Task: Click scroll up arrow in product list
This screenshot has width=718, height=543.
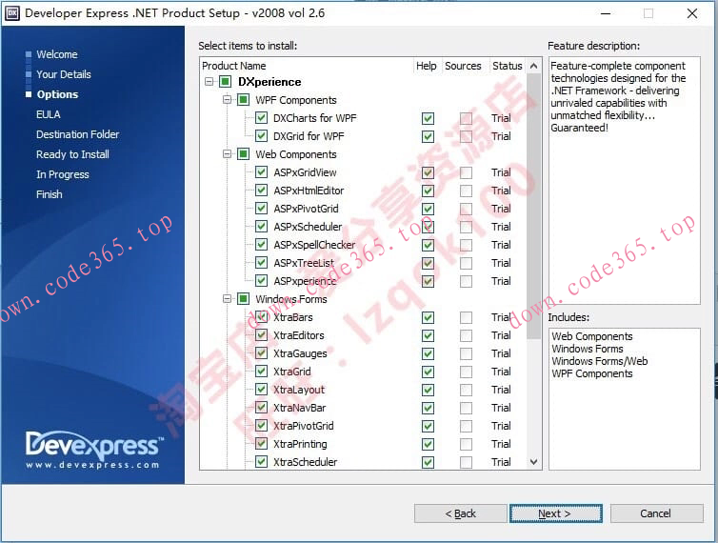Action: tap(533, 66)
